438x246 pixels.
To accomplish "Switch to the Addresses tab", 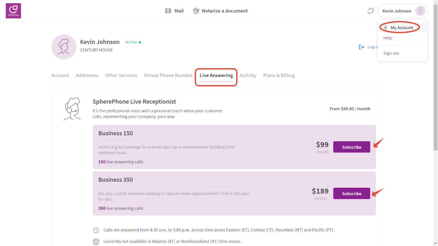I will tap(87, 75).
